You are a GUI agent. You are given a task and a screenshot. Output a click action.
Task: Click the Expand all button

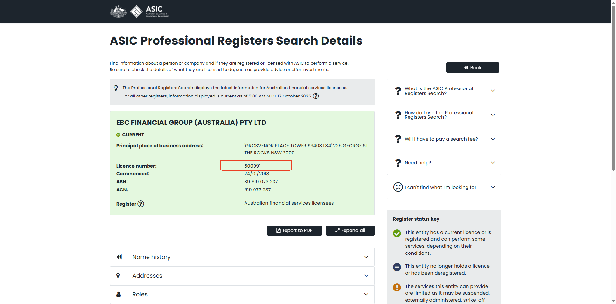(350, 231)
